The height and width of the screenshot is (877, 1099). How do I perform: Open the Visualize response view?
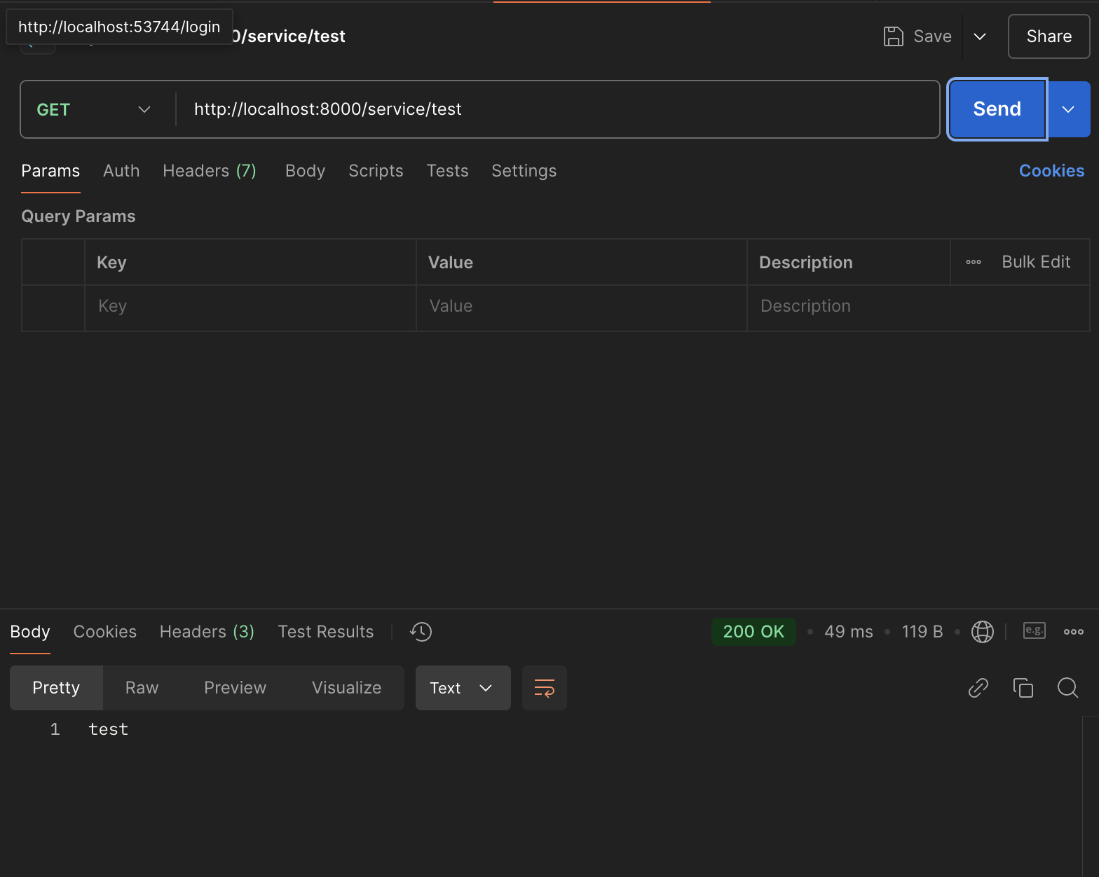pos(346,688)
